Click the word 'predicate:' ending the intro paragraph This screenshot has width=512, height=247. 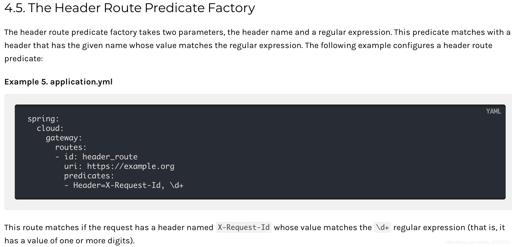(23, 59)
